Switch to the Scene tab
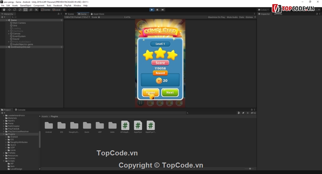Screen dimensions: 322x174 (69, 14)
